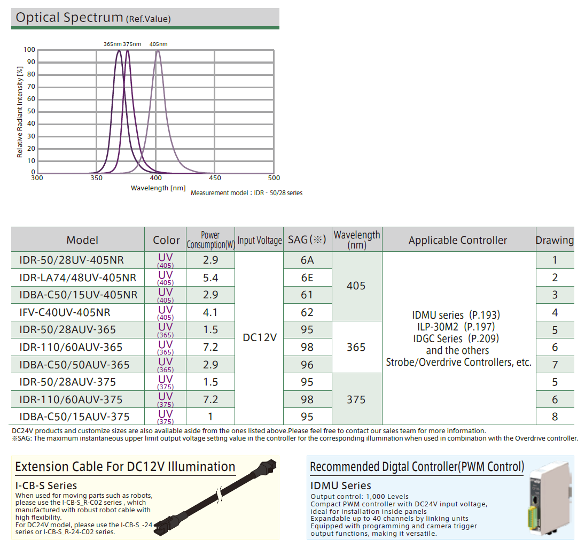The height and width of the screenshot is (547, 585).
Task: Click the IDMU controller product photo
Action: coord(550,497)
